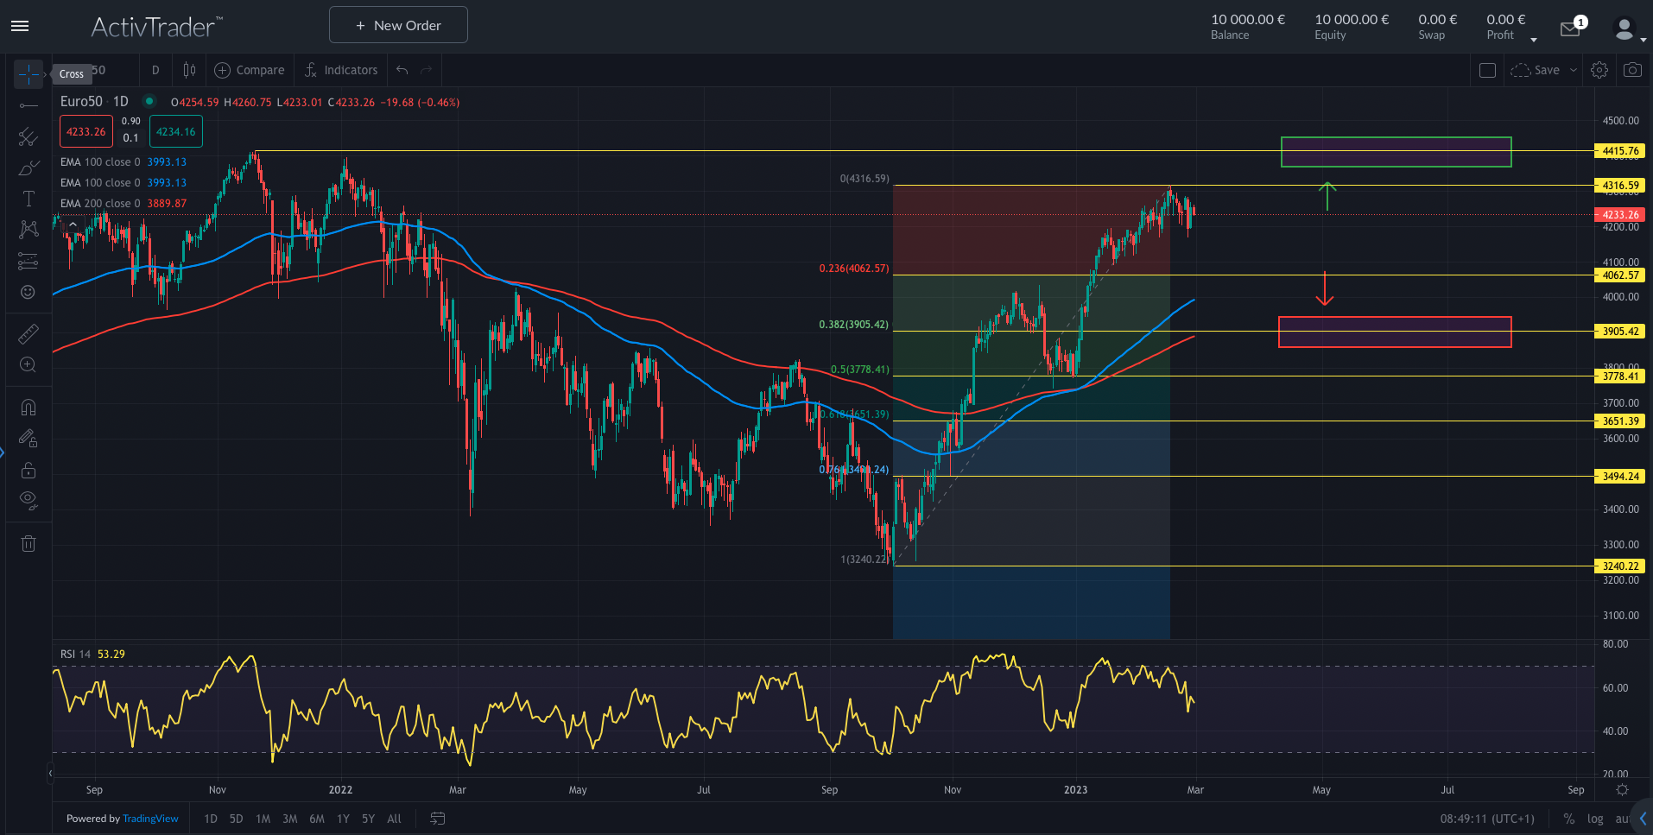Hide all drawings using the eye icon
This screenshot has width=1653, height=835.
tap(28, 499)
